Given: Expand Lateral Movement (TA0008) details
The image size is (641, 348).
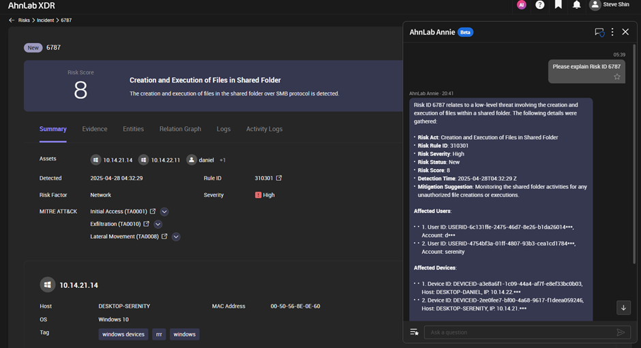Looking at the screenshot, I should [176, 237].
